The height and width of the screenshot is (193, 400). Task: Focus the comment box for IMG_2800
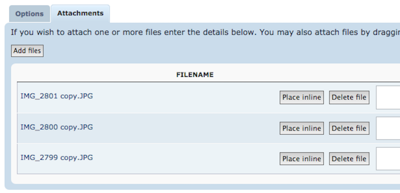tap(388, 128)
